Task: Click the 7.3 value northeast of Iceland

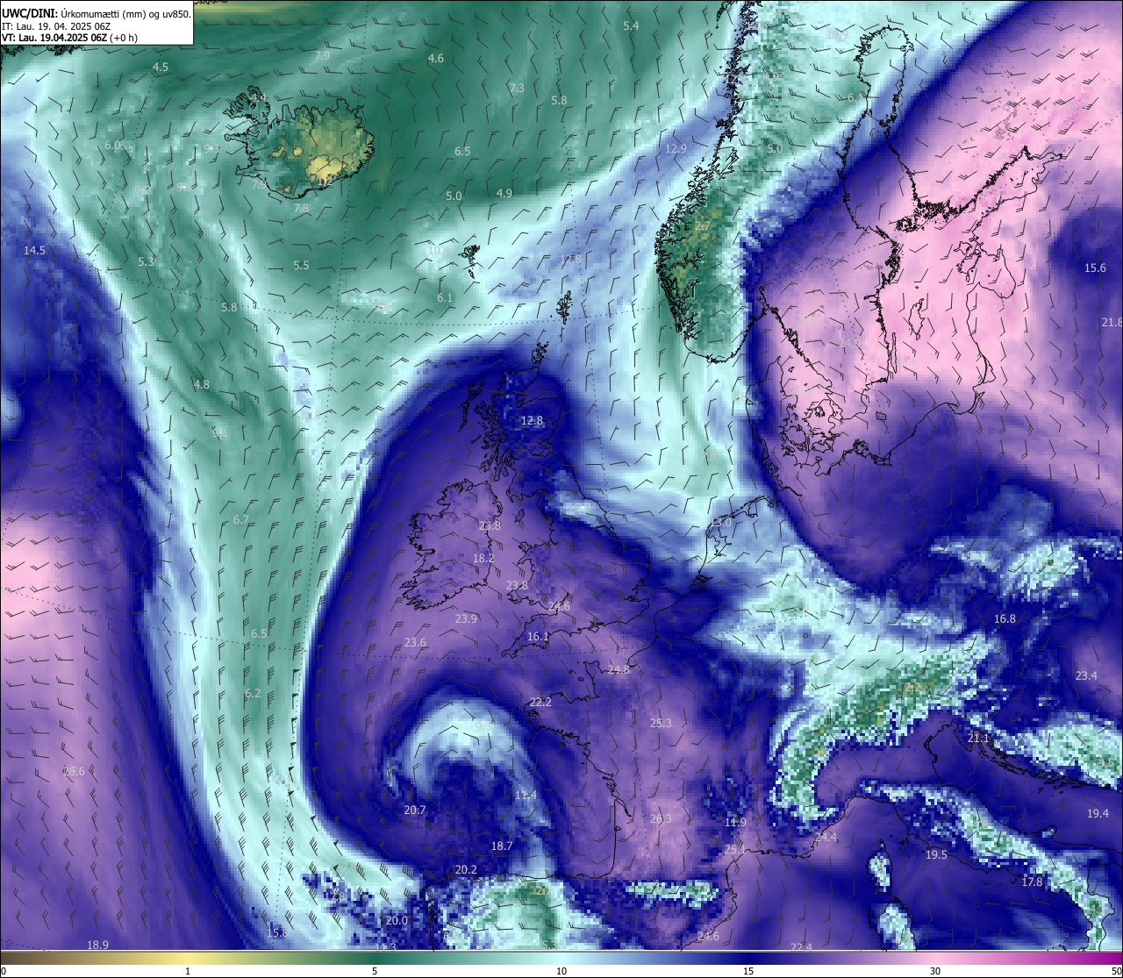Action: [x=517, y=89]
